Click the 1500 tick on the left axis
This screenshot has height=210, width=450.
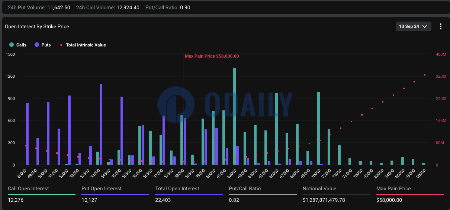point(10,54)
